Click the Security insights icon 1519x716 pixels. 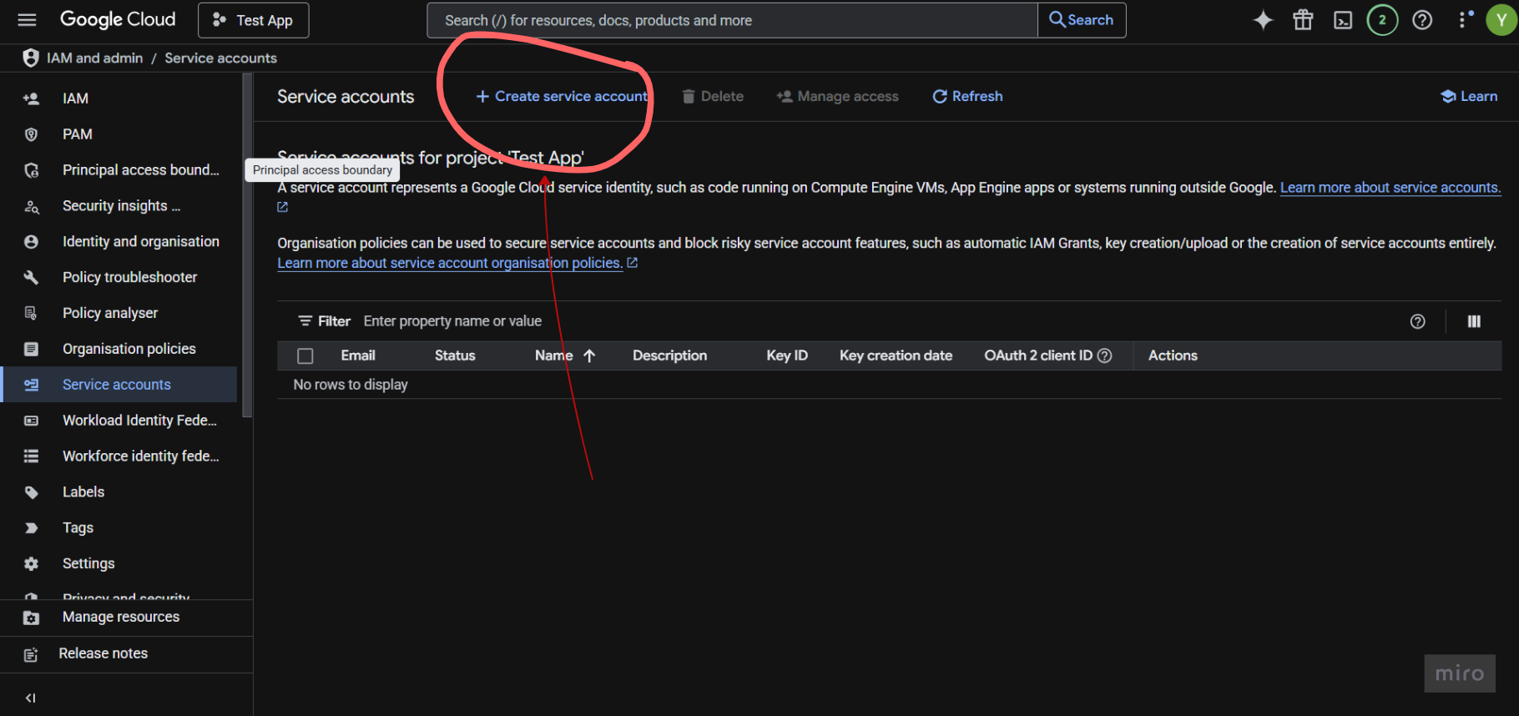point(31,206)
